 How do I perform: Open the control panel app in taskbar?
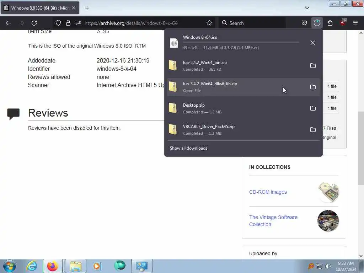point(142,266)
